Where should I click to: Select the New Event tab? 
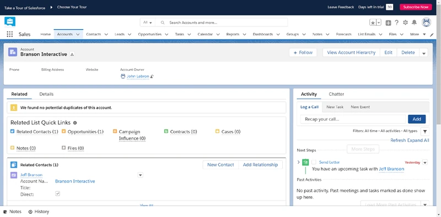(x=361, y=107)
